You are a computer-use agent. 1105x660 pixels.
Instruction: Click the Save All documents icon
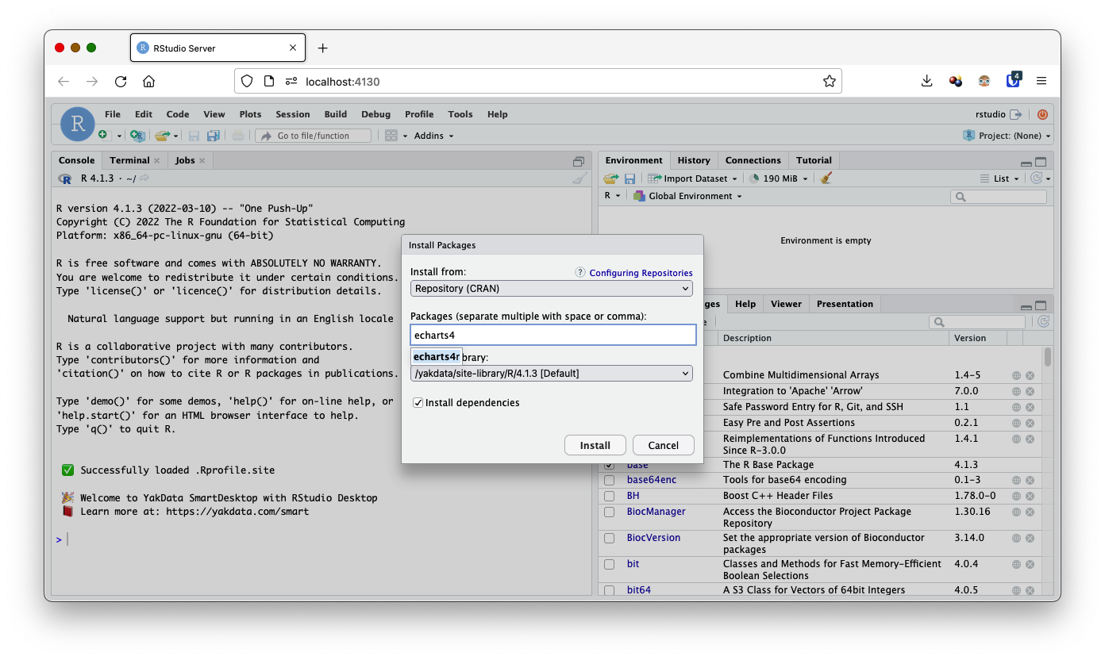213,136
